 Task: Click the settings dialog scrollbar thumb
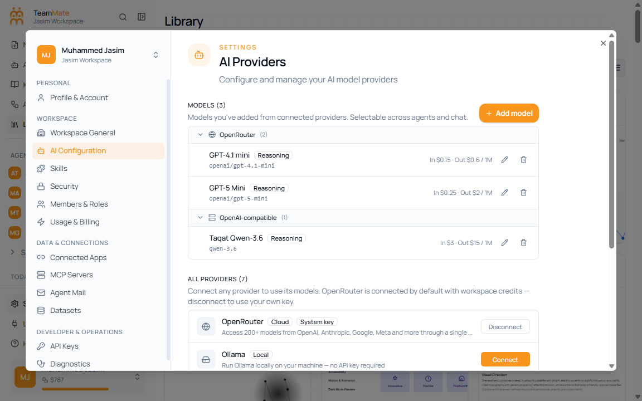[x=612, y=144]
